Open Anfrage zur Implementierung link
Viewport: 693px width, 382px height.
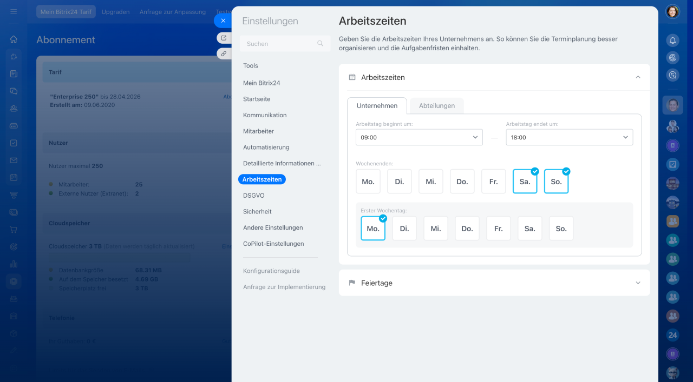pyautogui.click(x=284, y=287)
